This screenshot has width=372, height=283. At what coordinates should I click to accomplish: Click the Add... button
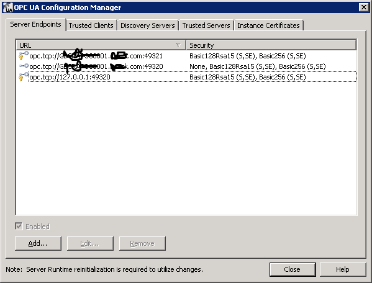point(38,243)
